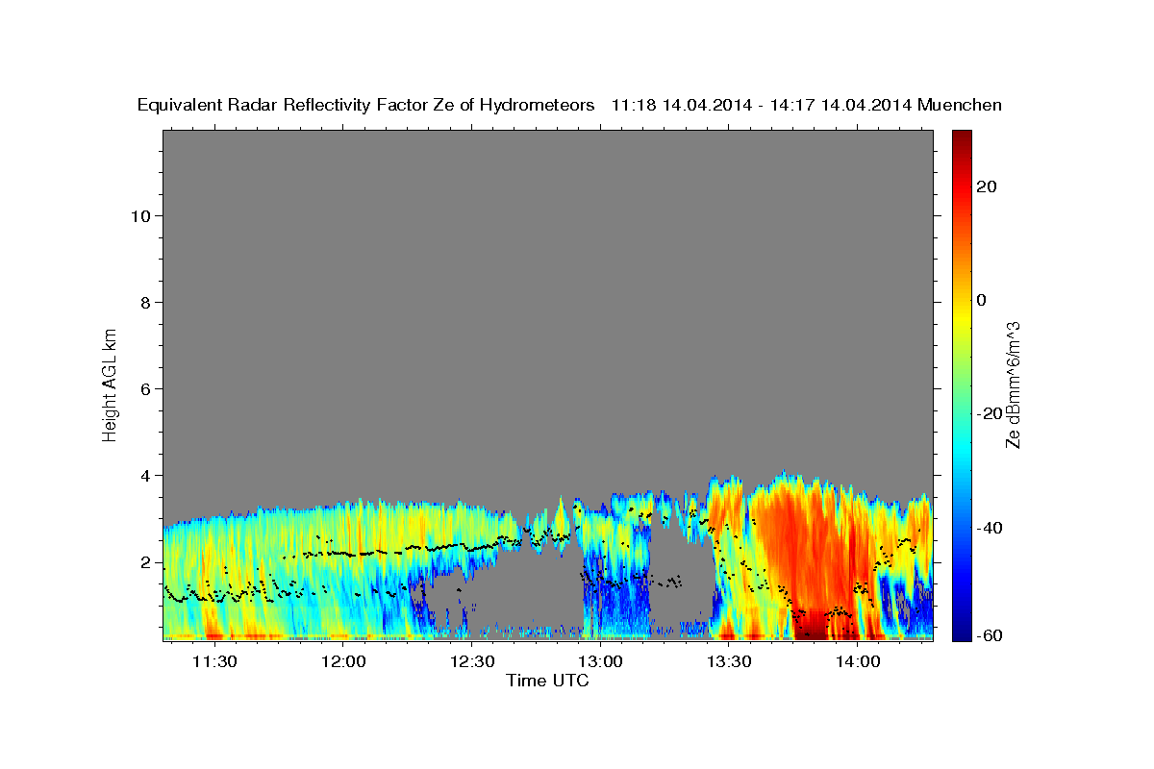This screenshot has width=1154, height=769.
Task: Click the 12:00 time tick label
Action: [343, 662]
